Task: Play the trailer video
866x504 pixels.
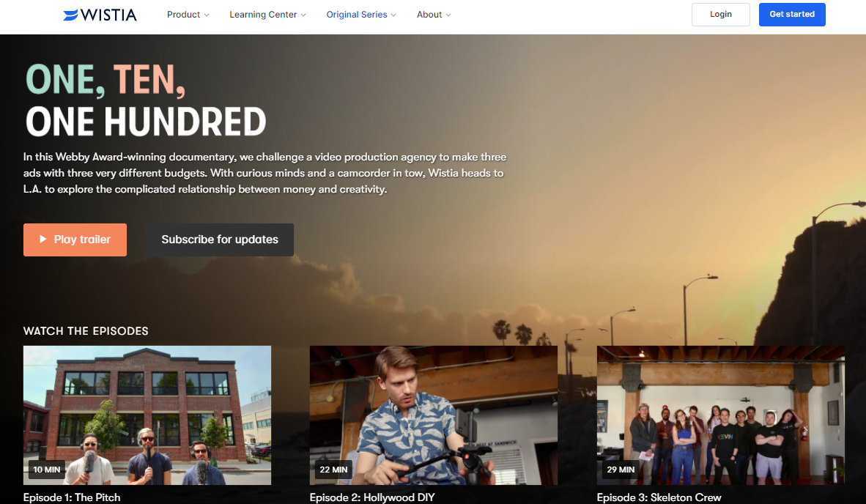Action: pos(75,240)
